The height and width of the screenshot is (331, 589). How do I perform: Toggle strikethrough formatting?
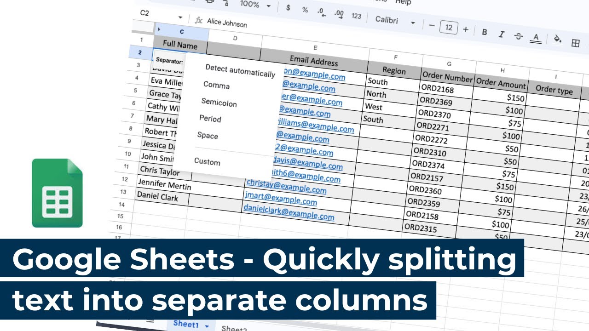(x=519, y=36)
